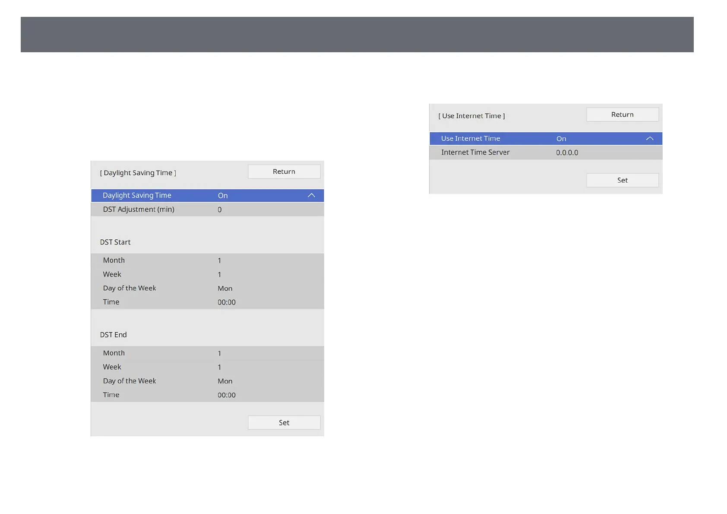This screenshot has height=514, width=727.
Task: Click Set in the Daylight Saving Time panel
Action: click(284, 422)
